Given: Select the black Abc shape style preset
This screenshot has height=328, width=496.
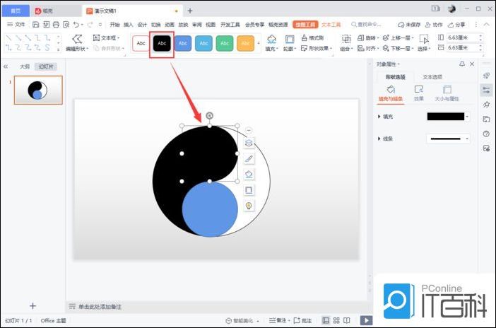Looking at the screenshot, I should point(162,43).
